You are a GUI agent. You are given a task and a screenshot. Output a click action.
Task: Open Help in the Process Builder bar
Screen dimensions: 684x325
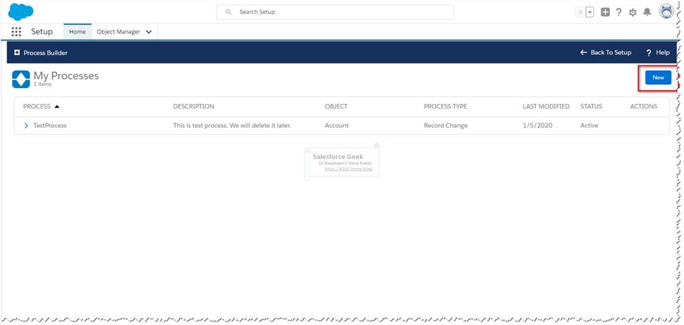click(x=658, y=52)
